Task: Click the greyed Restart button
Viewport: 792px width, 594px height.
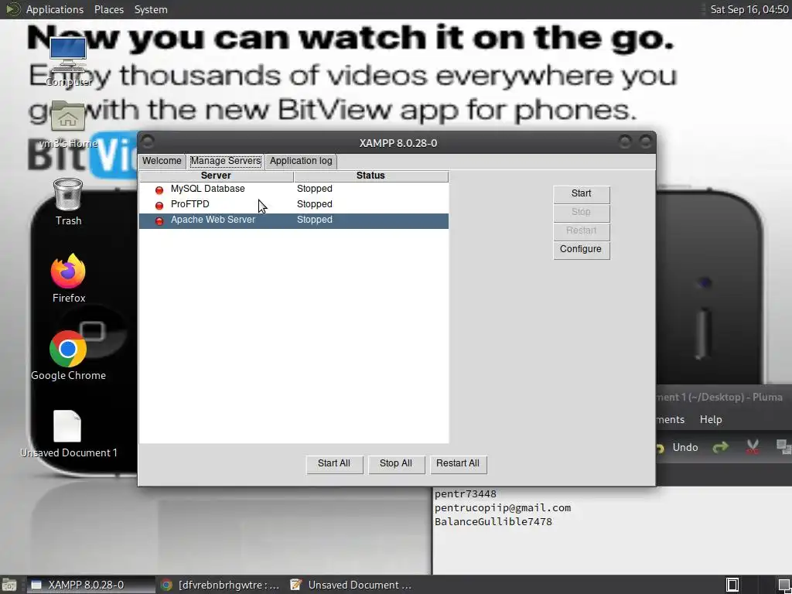Action: click(x=582, y=231)
